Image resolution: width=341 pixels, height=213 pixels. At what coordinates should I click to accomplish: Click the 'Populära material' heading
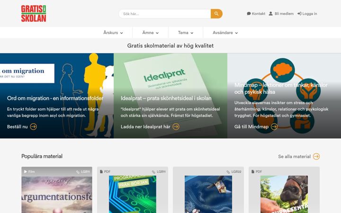pyautogui.click(x=42, y=156)
